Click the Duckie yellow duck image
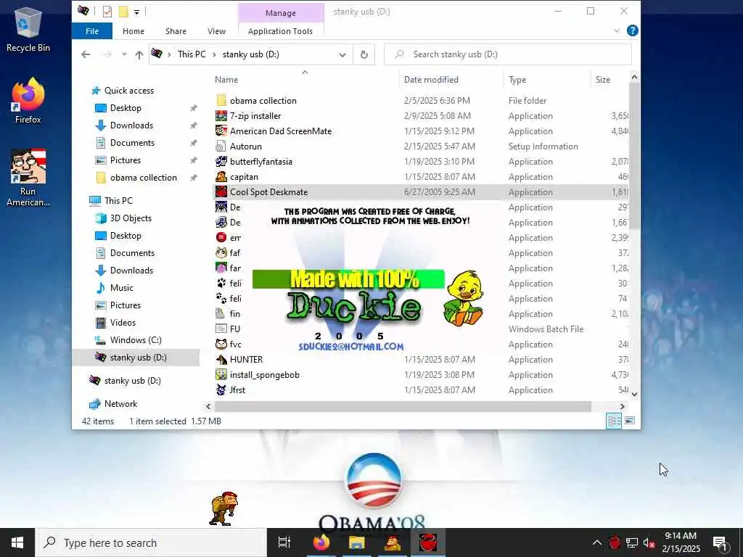Viewport: 743px width, 557px height. (463, 298)
